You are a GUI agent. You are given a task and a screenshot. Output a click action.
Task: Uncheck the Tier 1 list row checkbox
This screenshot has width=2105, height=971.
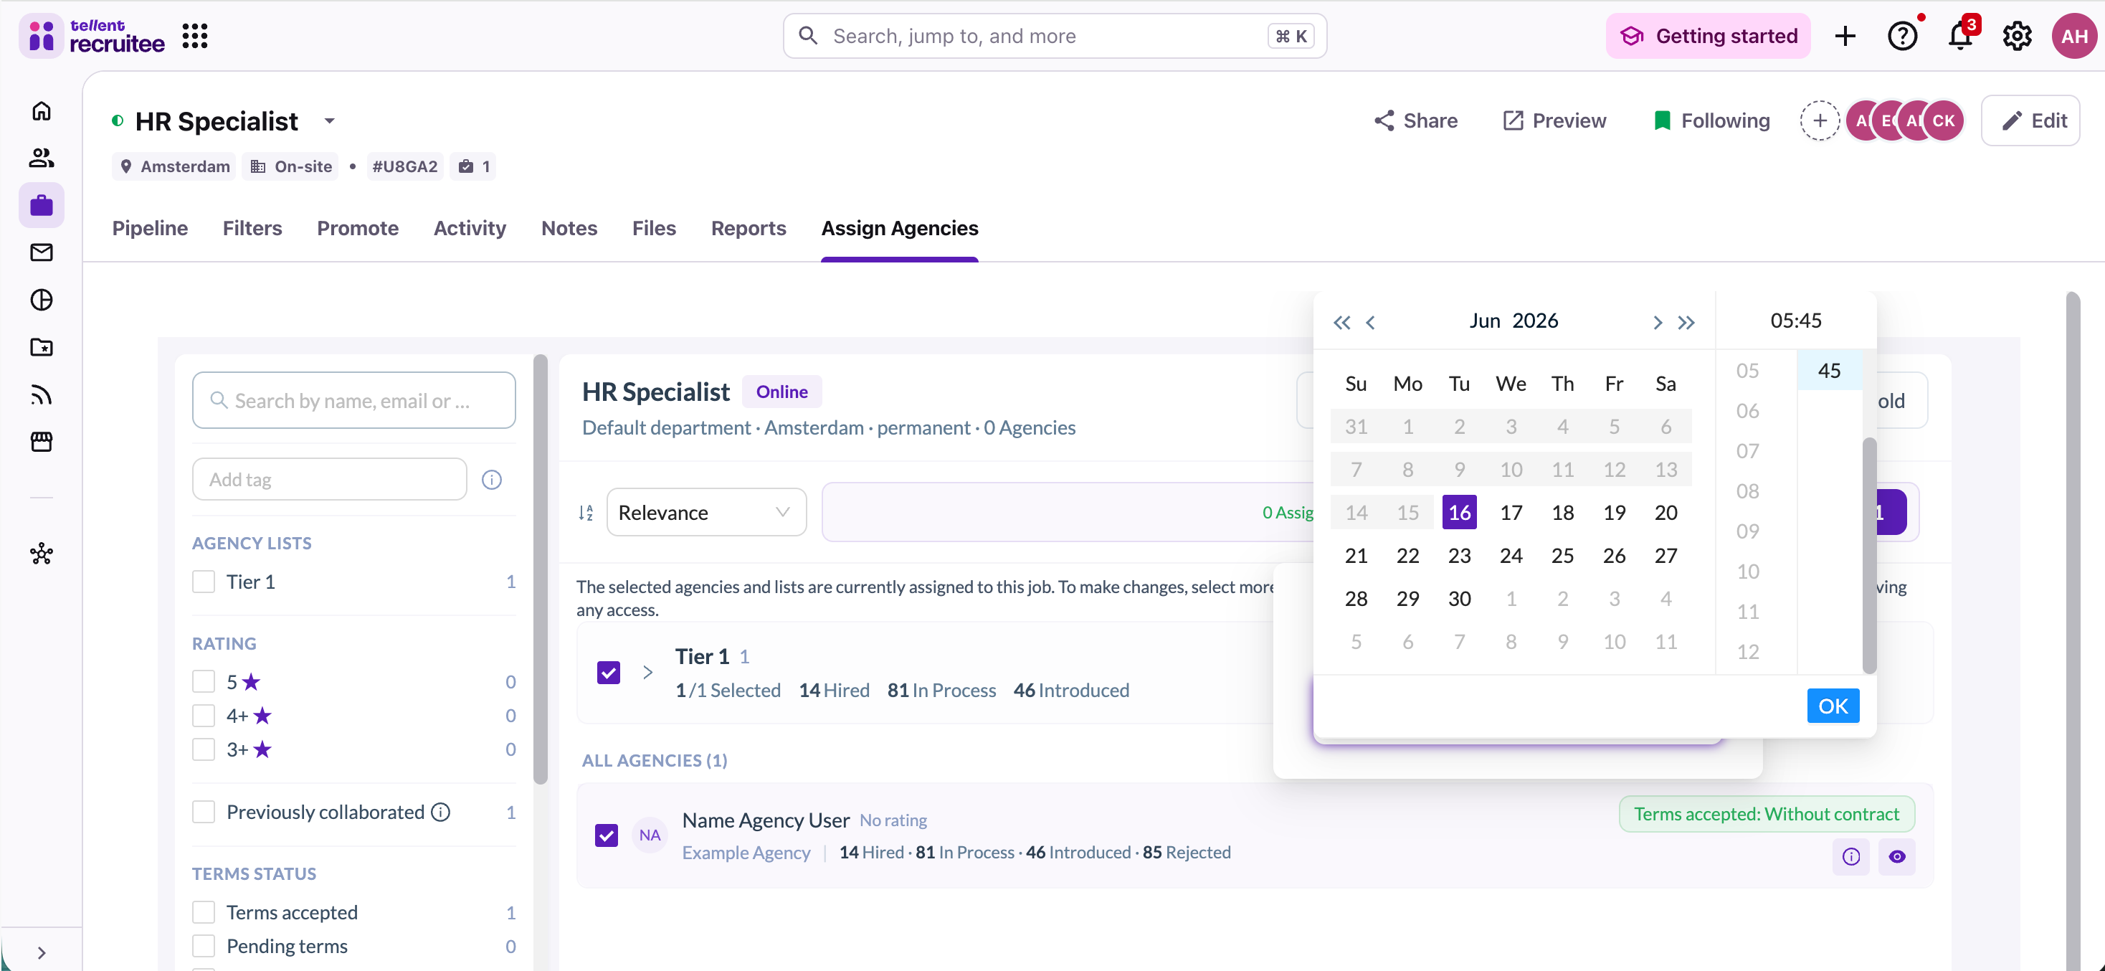609,673
